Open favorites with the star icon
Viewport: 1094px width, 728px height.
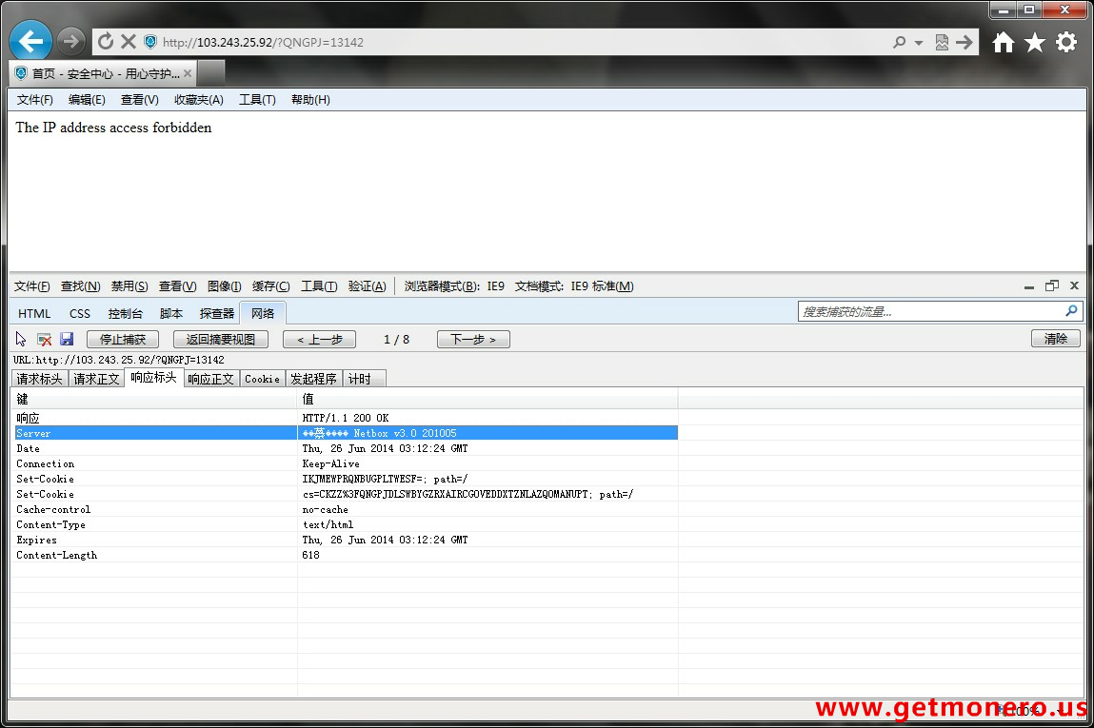pyautogui.click(x=1034, y=42)
